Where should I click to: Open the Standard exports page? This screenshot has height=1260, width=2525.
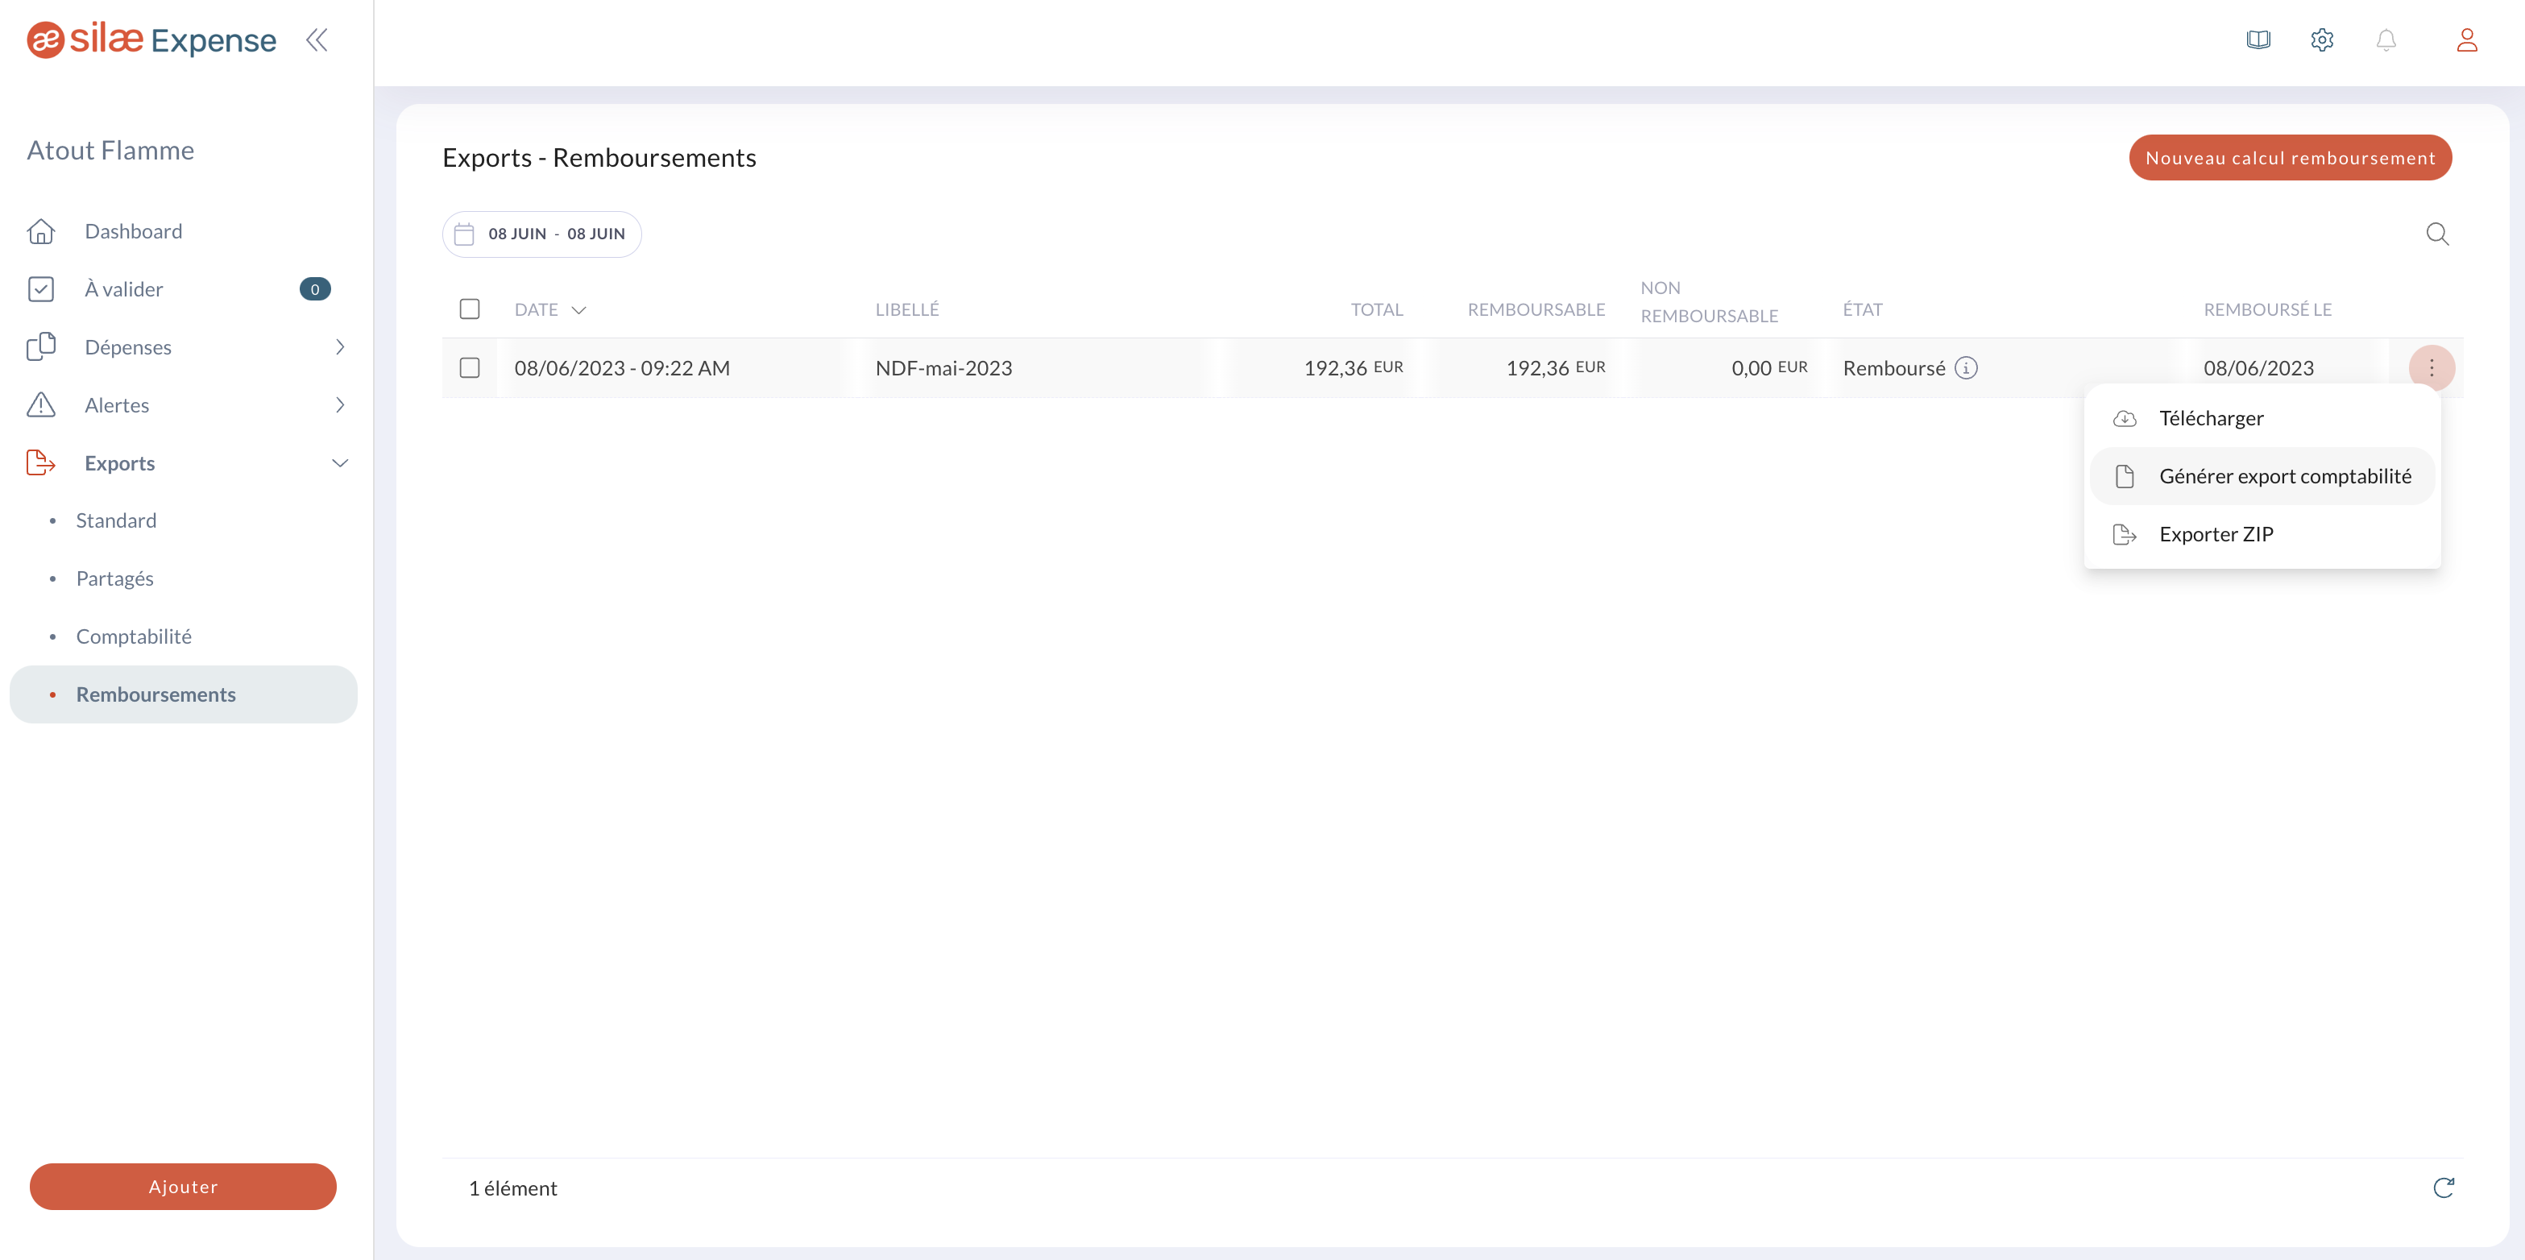coord(117,520)
